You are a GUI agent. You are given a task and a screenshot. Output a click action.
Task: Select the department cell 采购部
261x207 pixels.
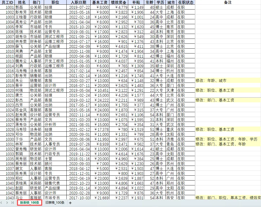(37, 183)
